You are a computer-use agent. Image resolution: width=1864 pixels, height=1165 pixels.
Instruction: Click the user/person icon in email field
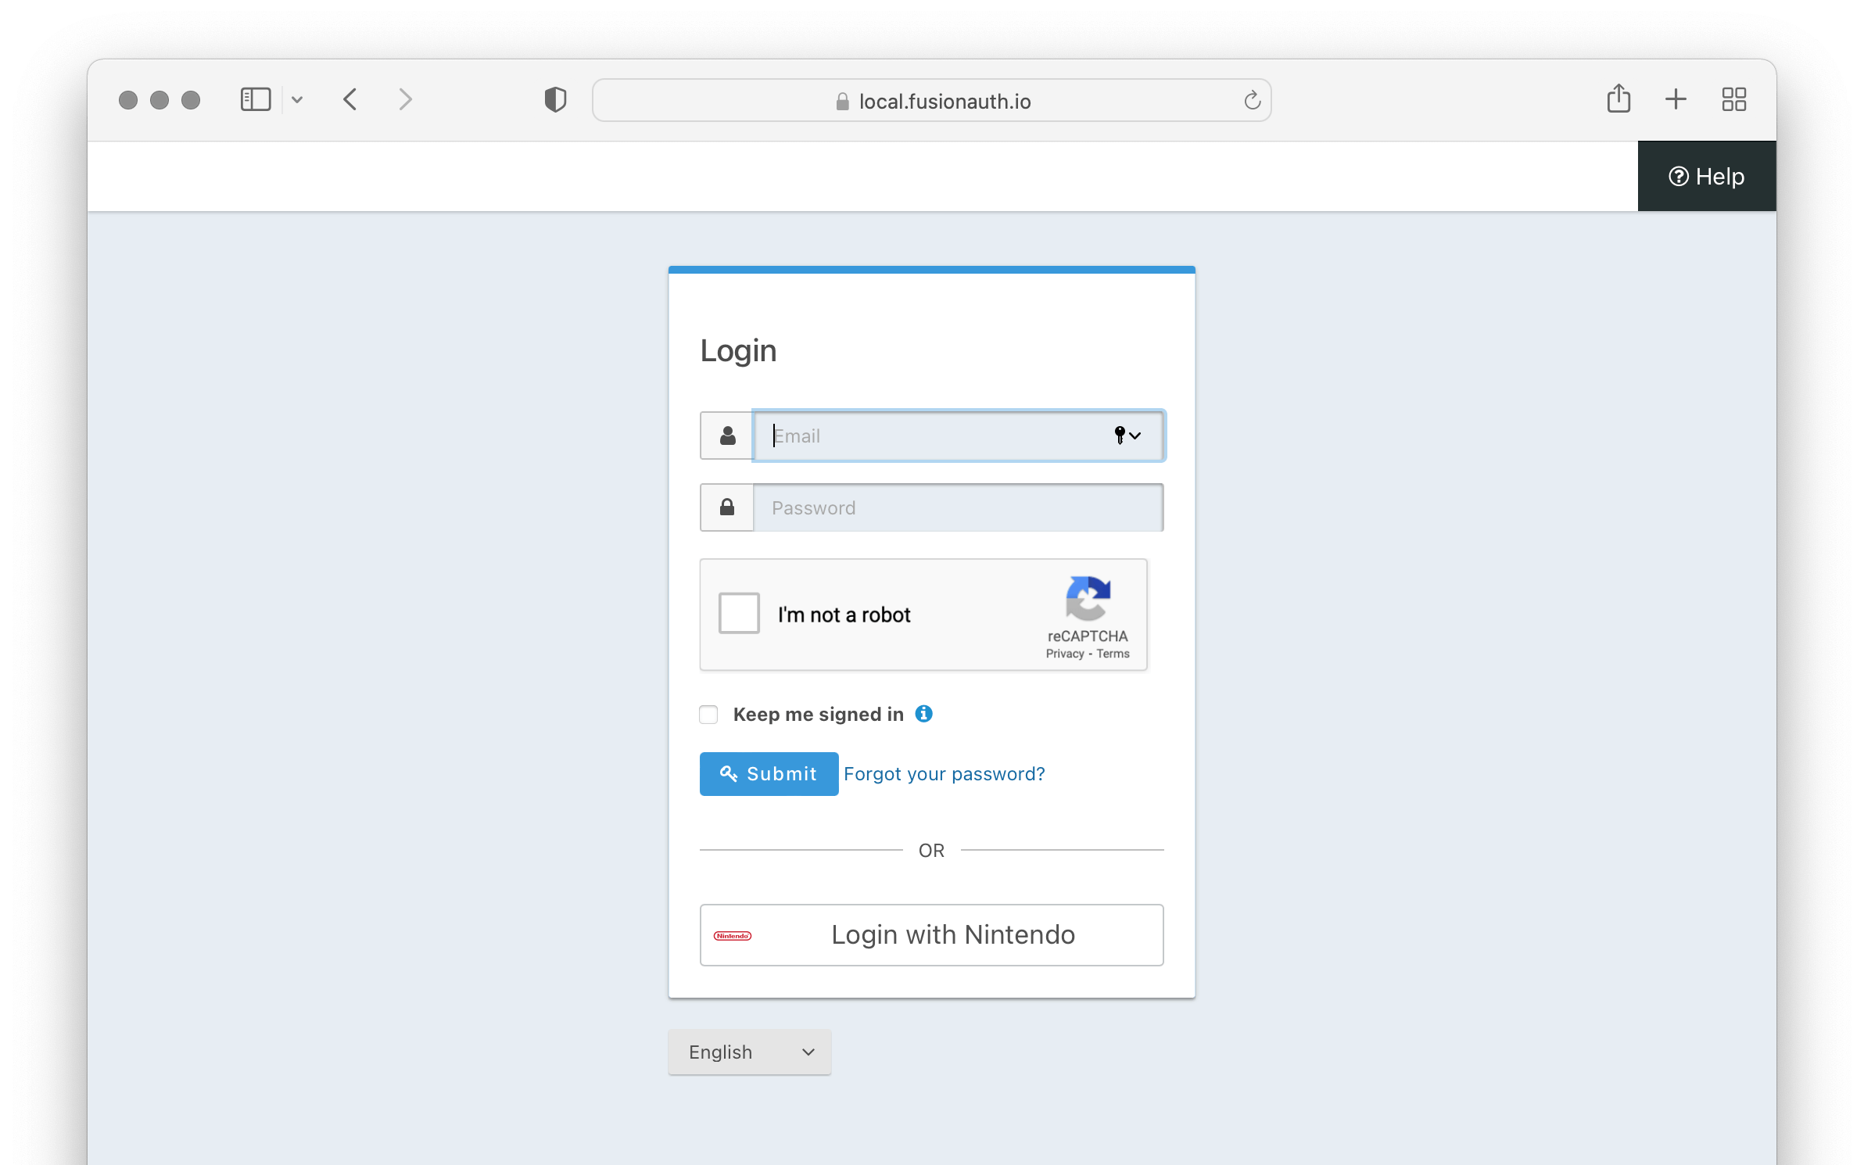point(727,435)
